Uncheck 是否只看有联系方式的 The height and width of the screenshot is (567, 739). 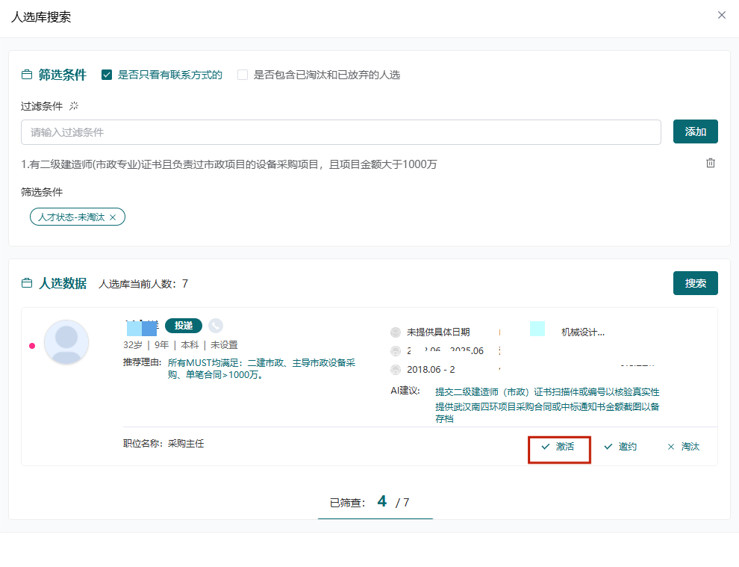pos(107,74)
